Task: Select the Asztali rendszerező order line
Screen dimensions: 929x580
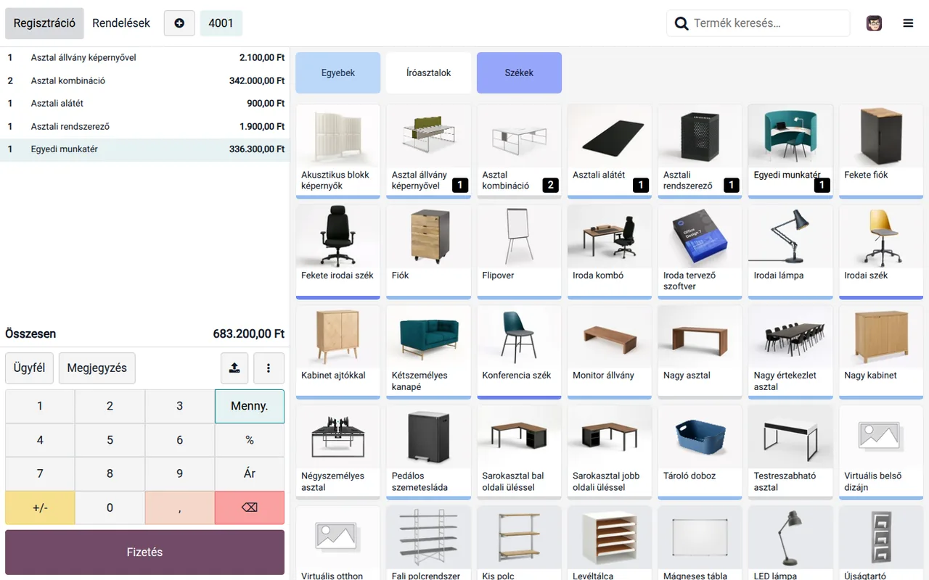Action: click(145, 126)
